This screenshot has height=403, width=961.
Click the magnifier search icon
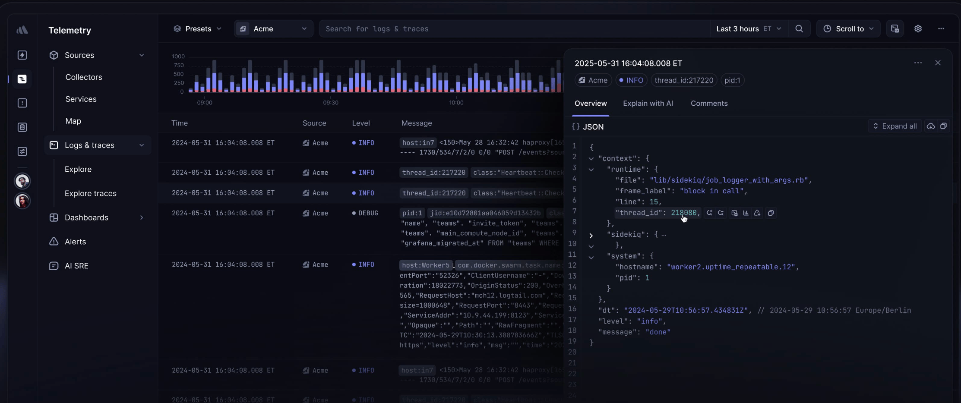(x=799, y=29)
